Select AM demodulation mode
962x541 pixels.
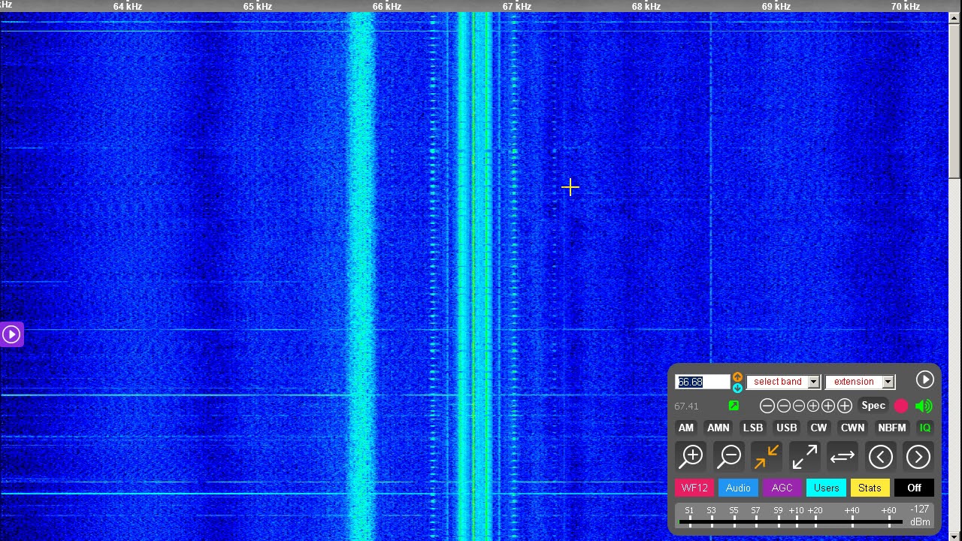686,428
